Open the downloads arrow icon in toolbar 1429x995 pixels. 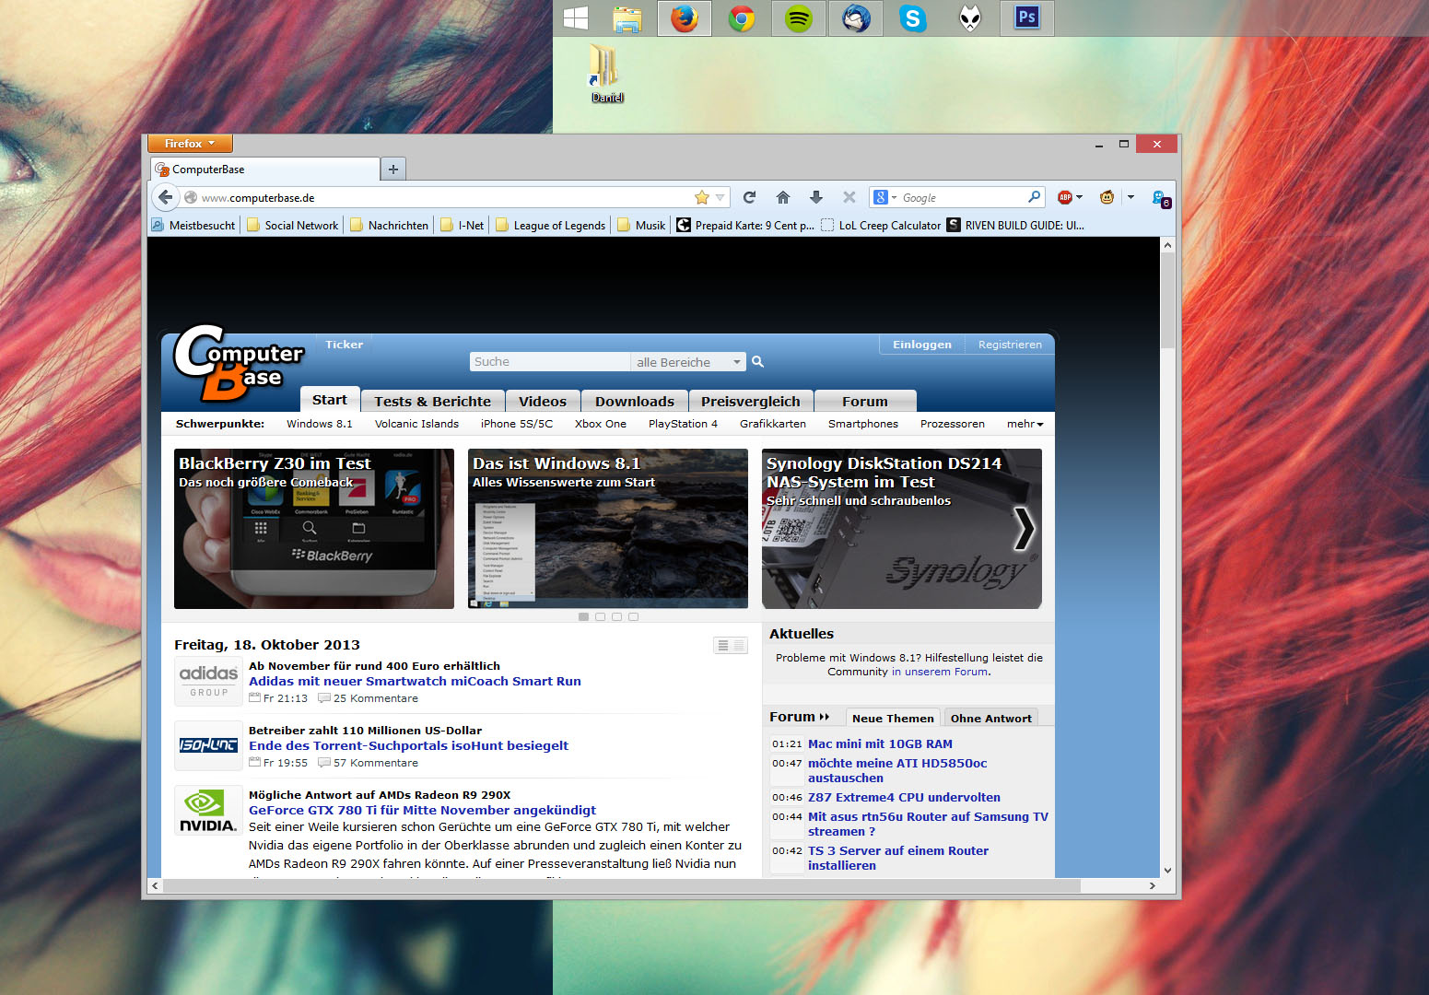coord(816,197)
